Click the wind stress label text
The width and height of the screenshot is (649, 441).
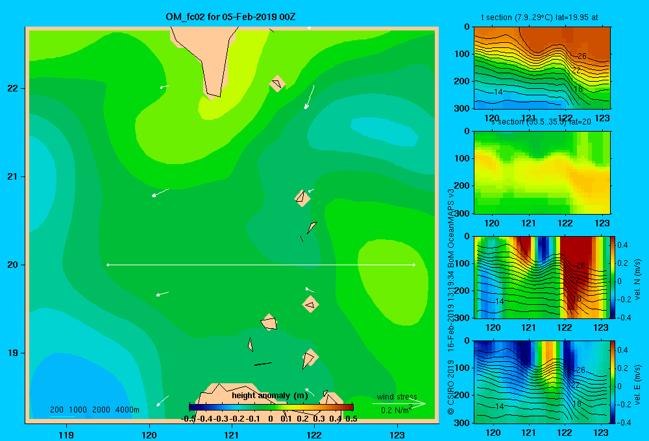[397, 397]
